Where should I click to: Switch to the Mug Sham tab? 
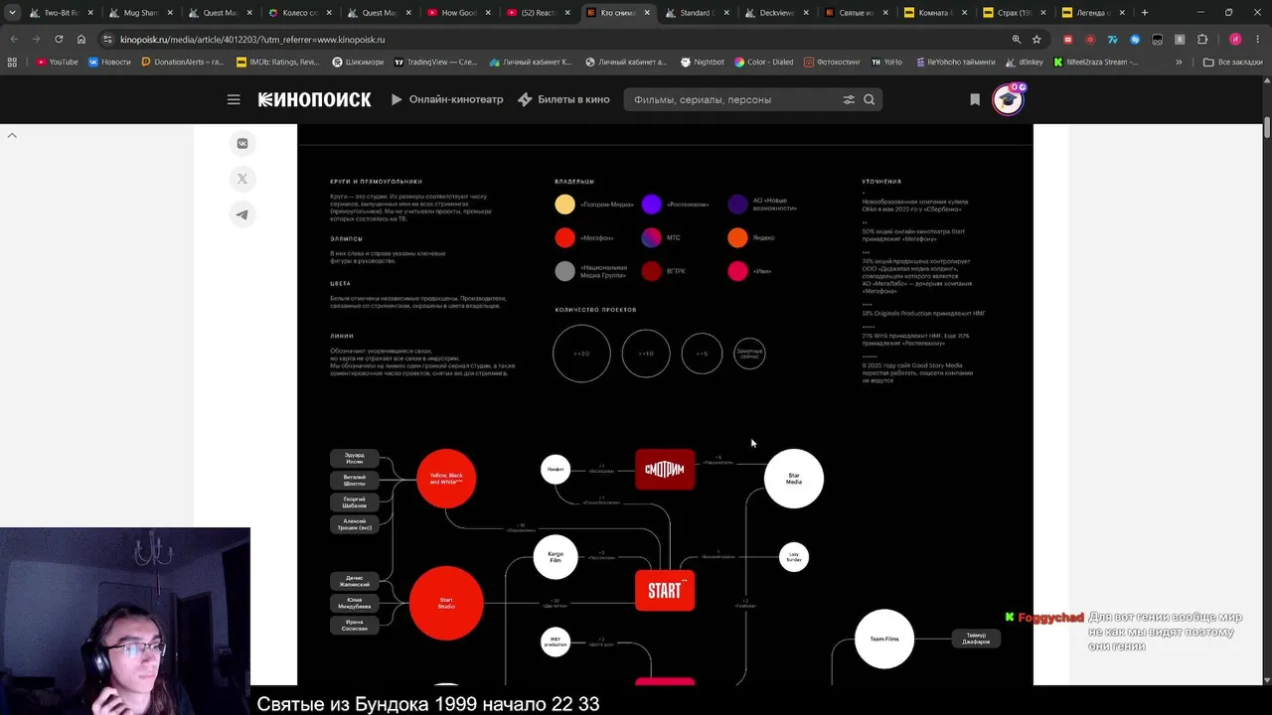click(140, 13)
